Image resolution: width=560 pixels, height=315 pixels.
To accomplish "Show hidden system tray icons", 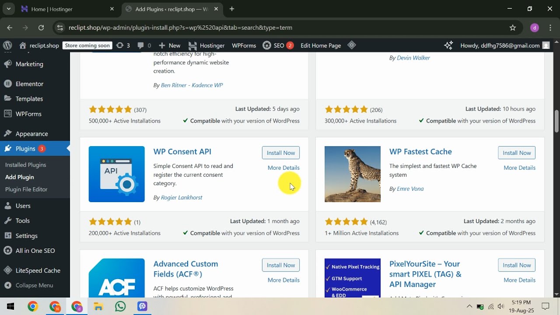I will (x=469, y=306).
